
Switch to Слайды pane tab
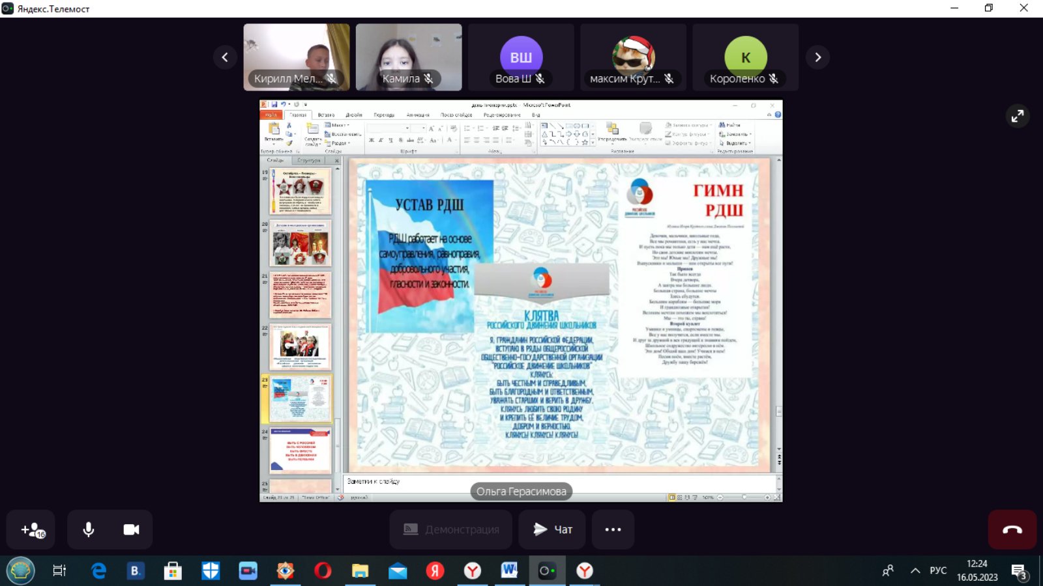[x=275, y=160]
